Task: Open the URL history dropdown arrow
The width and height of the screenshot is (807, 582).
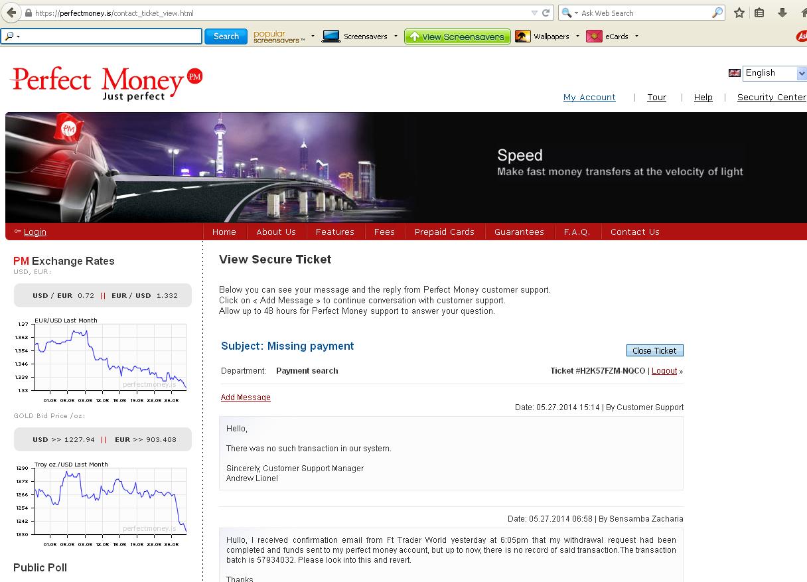Action: pyautogui.click(x=535, y=13)
